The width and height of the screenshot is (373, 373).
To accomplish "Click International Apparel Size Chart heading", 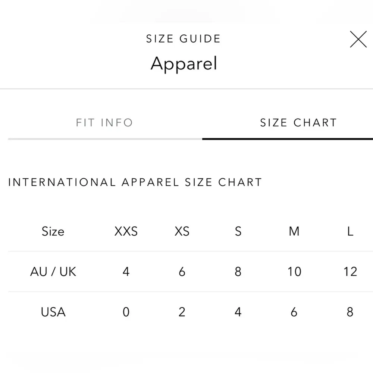I will coord(135,182).
